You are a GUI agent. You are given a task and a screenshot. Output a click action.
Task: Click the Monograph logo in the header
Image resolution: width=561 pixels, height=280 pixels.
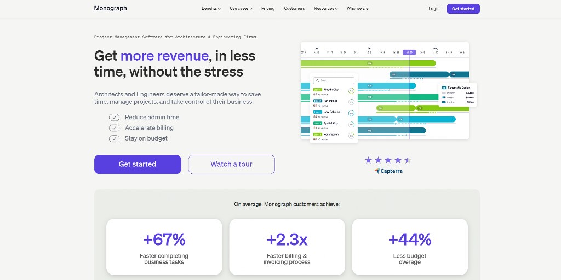coord(110,9)
